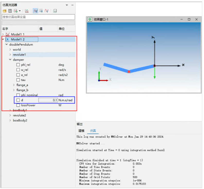Screen dimensions: 204x189
Task: Click the new plot window chart icon
Action: click(x=27, y=11)
